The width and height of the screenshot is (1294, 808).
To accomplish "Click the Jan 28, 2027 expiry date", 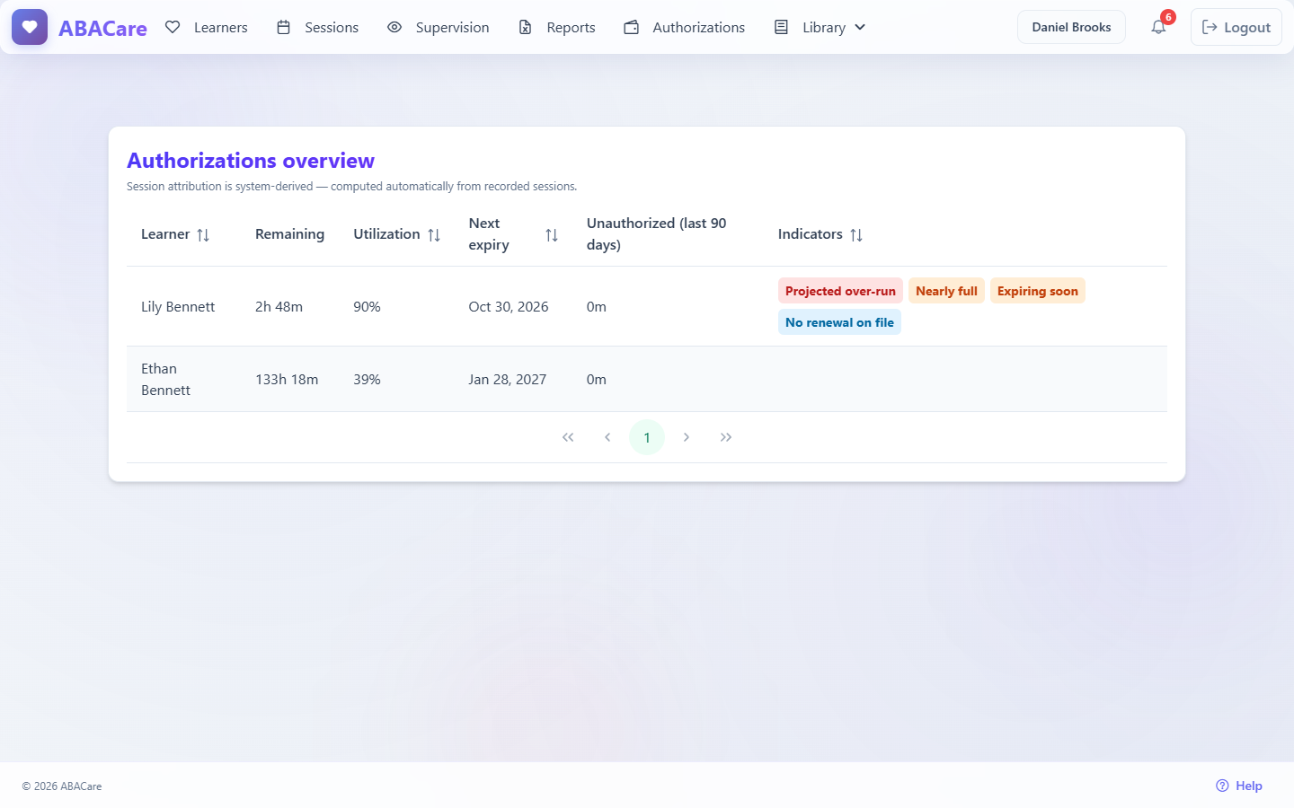I will click(508, 379).
